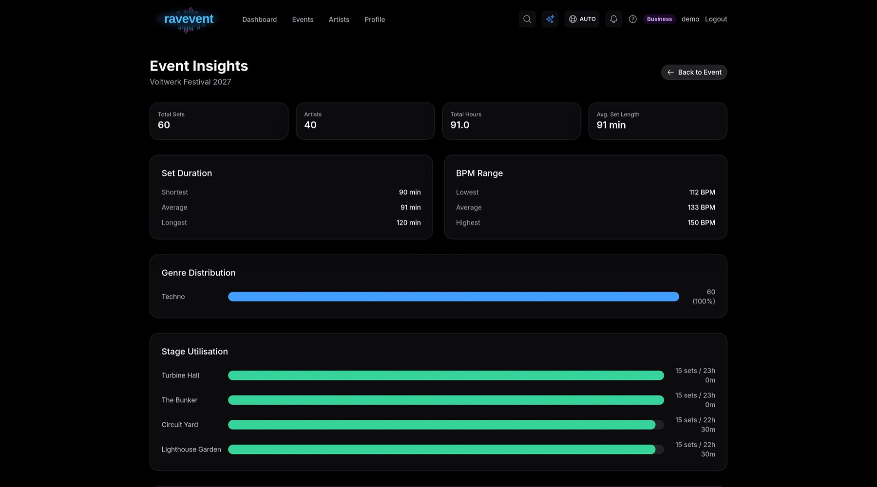877x487 pixels.
Task: Open the AUTO language selector
Action: [x=582, y=19]
